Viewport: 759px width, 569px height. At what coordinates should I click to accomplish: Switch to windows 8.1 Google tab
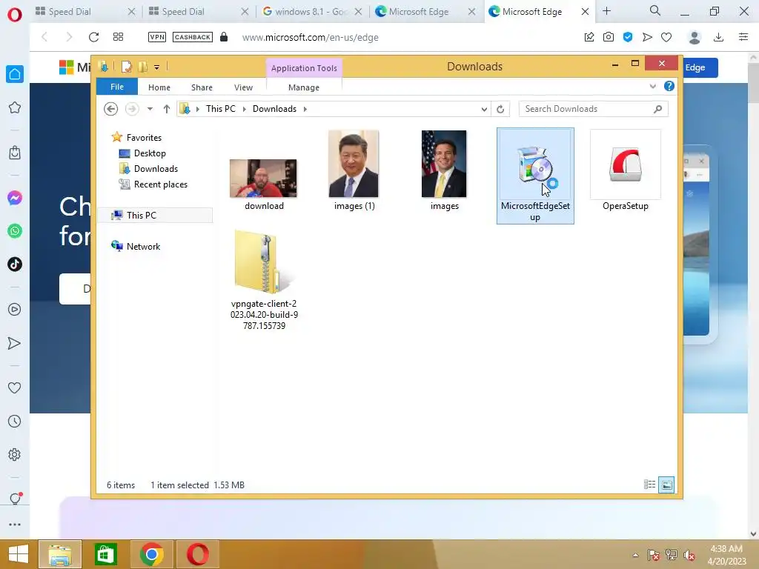(312, 12)
